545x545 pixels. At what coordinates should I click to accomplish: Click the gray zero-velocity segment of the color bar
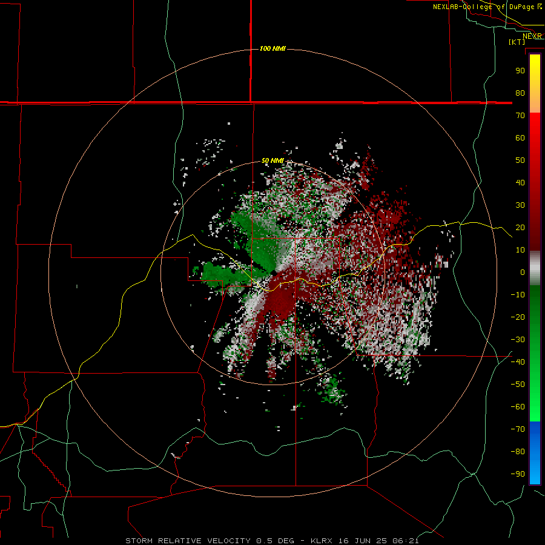tap(535, 268)
